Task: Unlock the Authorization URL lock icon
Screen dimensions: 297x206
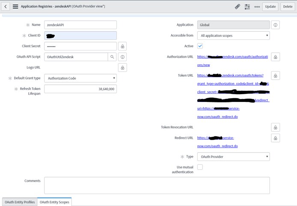Action: coord(276,57)
